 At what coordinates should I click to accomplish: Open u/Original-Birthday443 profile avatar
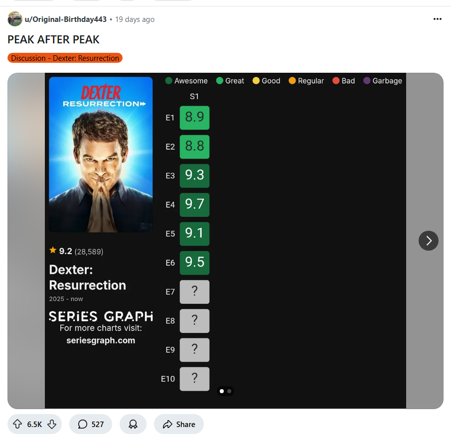tap(14, 19)
